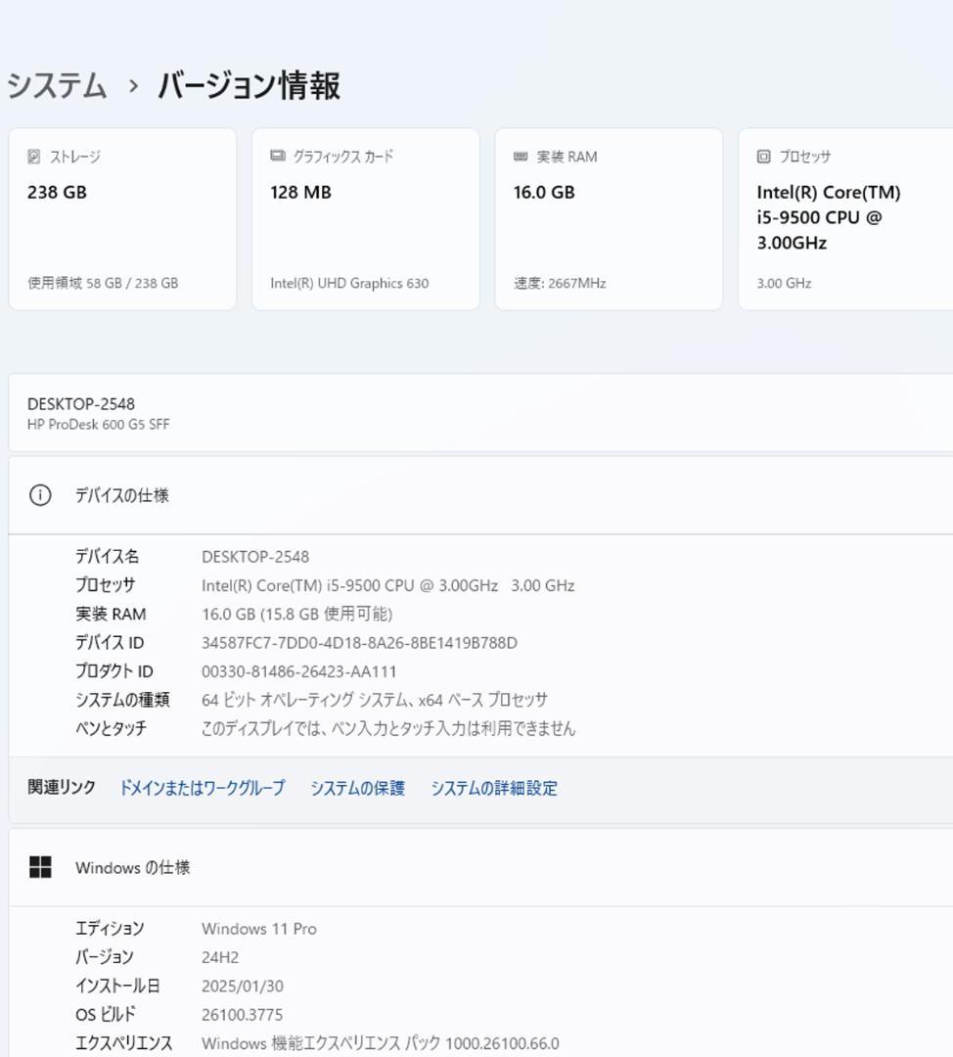Open the システムの詳細設定 link
The width and height of the screenshot is (953, 1057).
coord(494,787)
